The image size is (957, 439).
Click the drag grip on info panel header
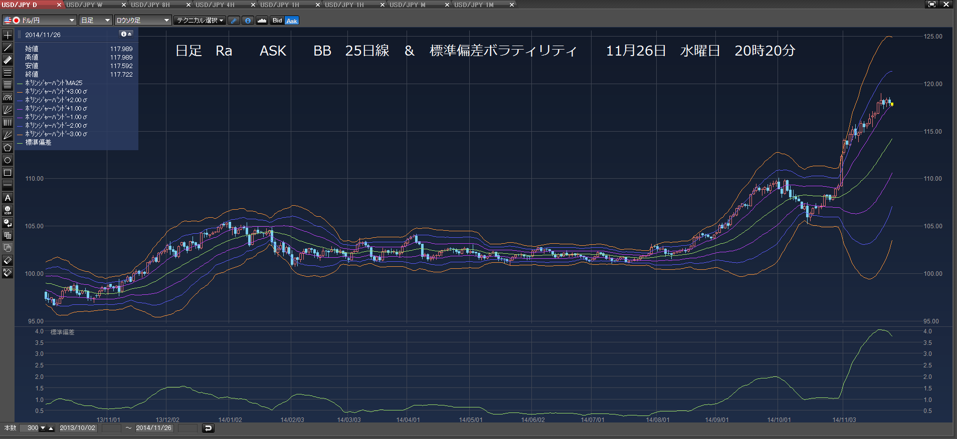point(20,35)
